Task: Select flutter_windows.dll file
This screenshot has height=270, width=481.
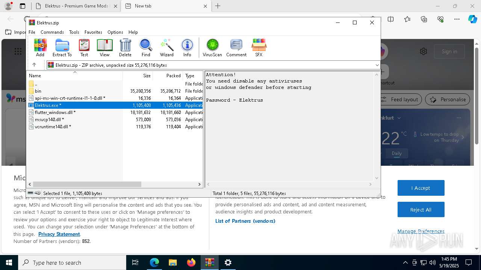Action: [115, 112]
